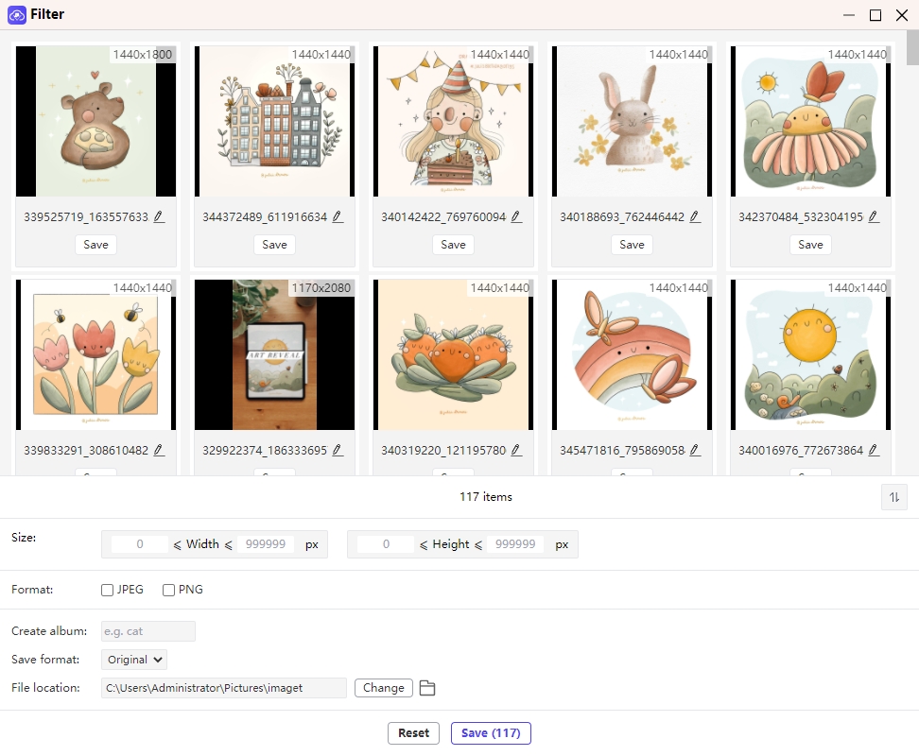The height and width of the screenshot is (756, 919).
Task: Click rename pencil next to 342370484_532304195
Action: pyautogui.click(x=874, y=216)
